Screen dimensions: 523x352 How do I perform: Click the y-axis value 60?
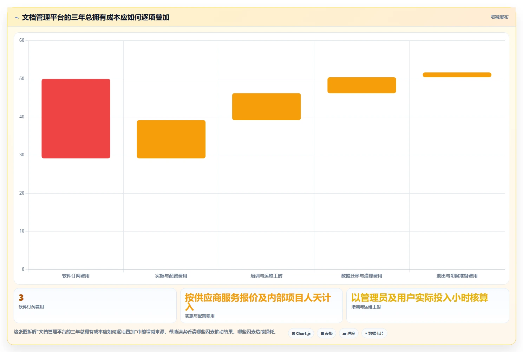pyautogui.click(x=22, y=40)
